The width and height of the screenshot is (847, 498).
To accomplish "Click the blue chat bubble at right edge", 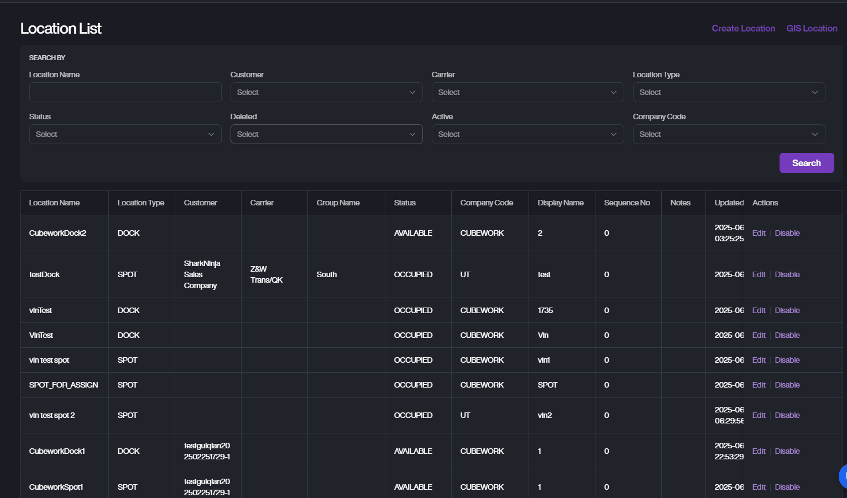I will click(843, 476).
